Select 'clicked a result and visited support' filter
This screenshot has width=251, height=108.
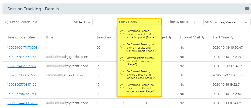click(122, 32)
